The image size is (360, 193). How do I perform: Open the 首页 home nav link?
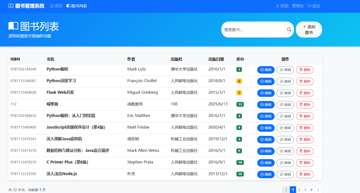pyautogui.click(x=57, y=6)
